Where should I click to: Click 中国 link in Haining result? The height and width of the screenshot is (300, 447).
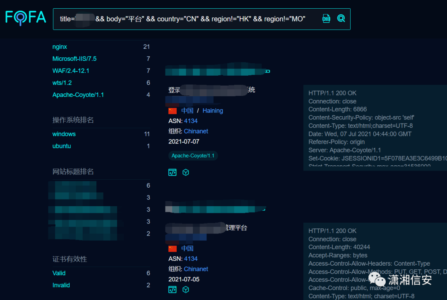(x=187, y=111)
